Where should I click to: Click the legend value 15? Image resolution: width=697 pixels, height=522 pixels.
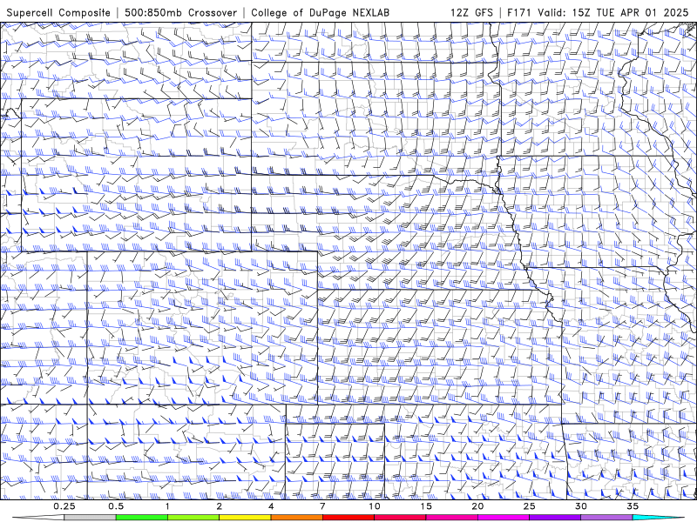click(426, 506)
